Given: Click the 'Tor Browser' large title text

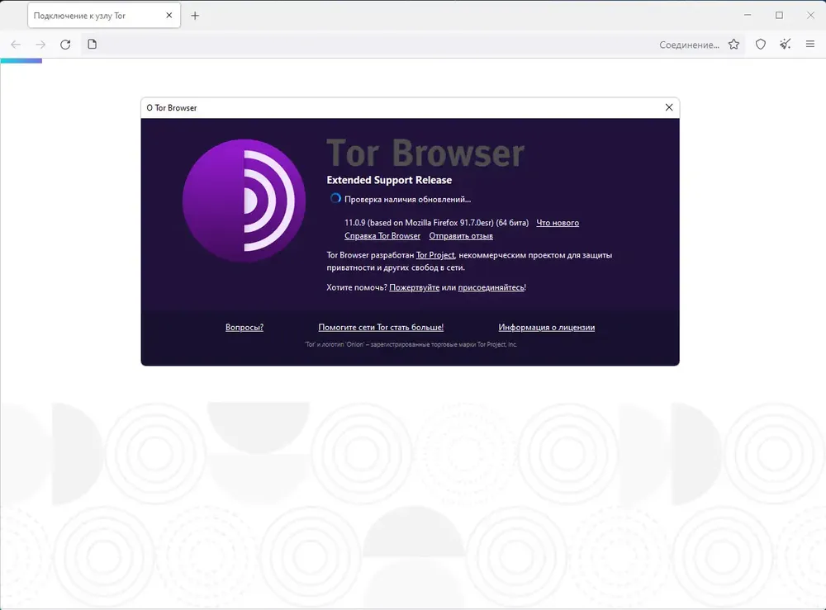Looking at the screenshot, I should 425,154.
